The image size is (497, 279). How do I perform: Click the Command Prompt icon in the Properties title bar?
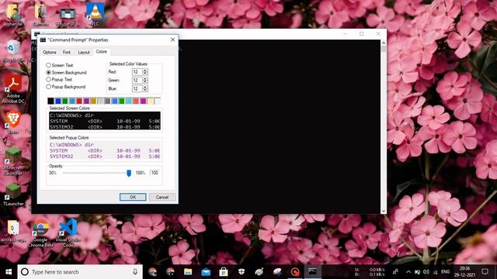[x=43, y=40]
